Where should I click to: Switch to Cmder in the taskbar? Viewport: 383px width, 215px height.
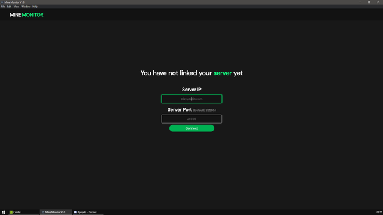tap(24, 212)
